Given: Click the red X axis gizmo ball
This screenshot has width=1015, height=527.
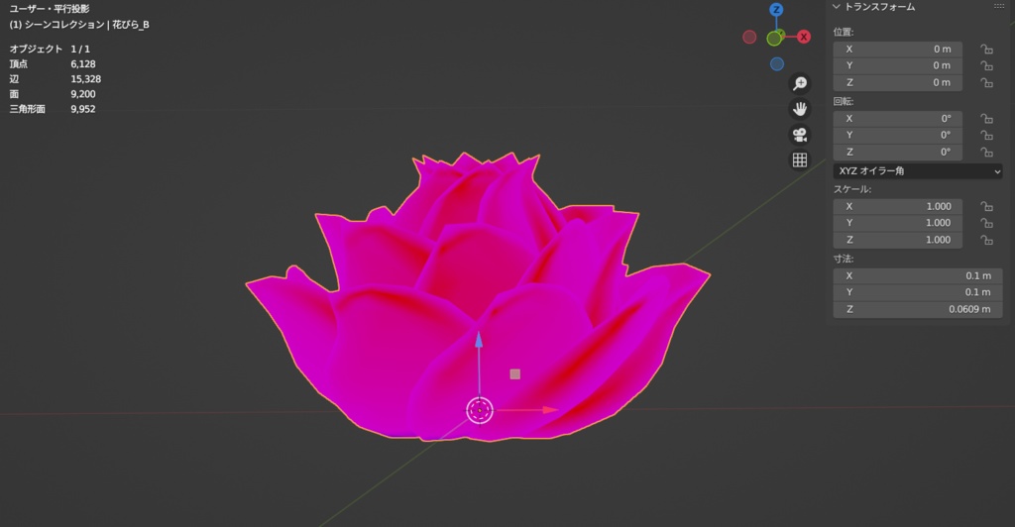Looking at the screenshot, I should 803,37.
